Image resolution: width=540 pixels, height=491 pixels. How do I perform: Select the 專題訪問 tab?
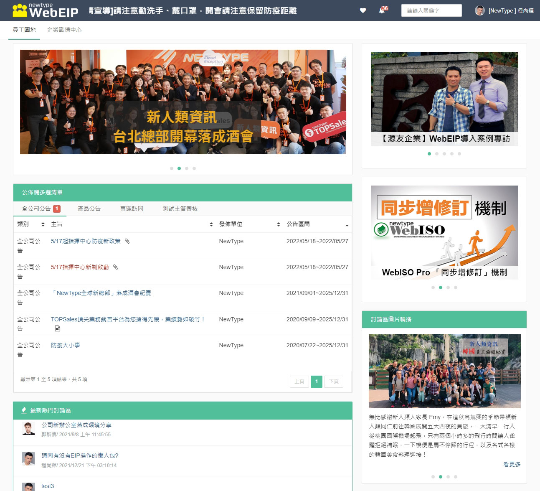pos(132,209)
